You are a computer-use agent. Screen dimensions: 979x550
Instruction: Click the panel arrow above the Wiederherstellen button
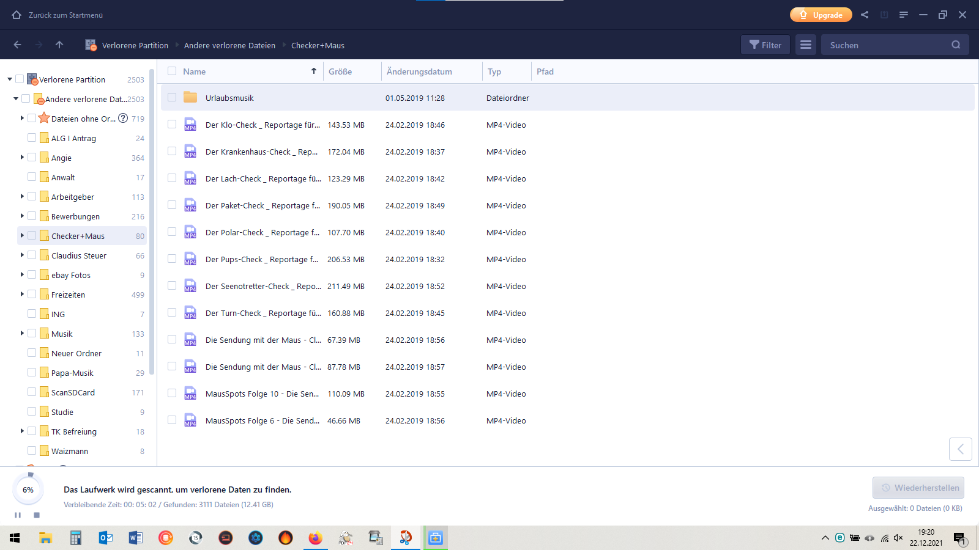(960, 449)
